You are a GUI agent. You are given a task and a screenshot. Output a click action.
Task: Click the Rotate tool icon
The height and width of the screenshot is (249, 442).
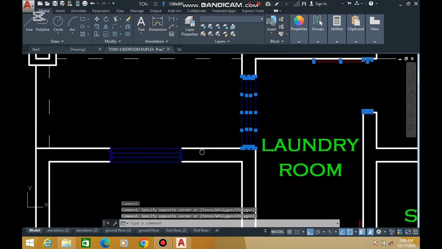(x=106, y=19)
